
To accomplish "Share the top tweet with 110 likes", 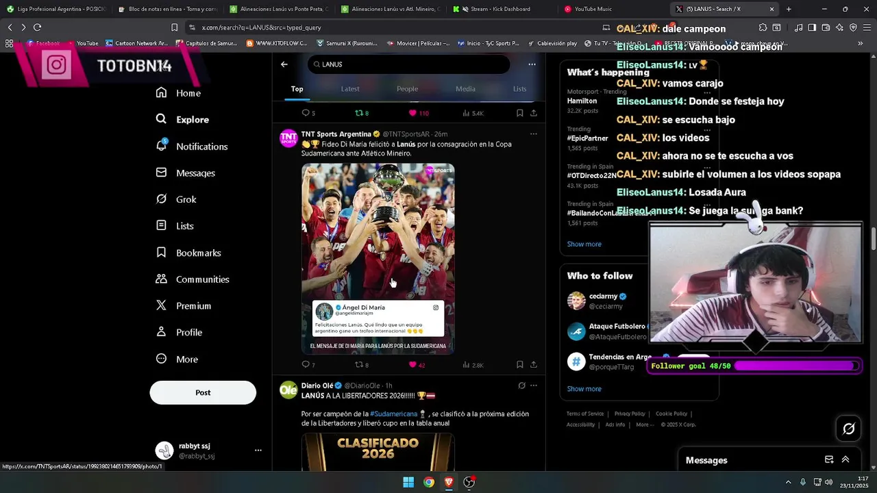I will tap(534, 113).
